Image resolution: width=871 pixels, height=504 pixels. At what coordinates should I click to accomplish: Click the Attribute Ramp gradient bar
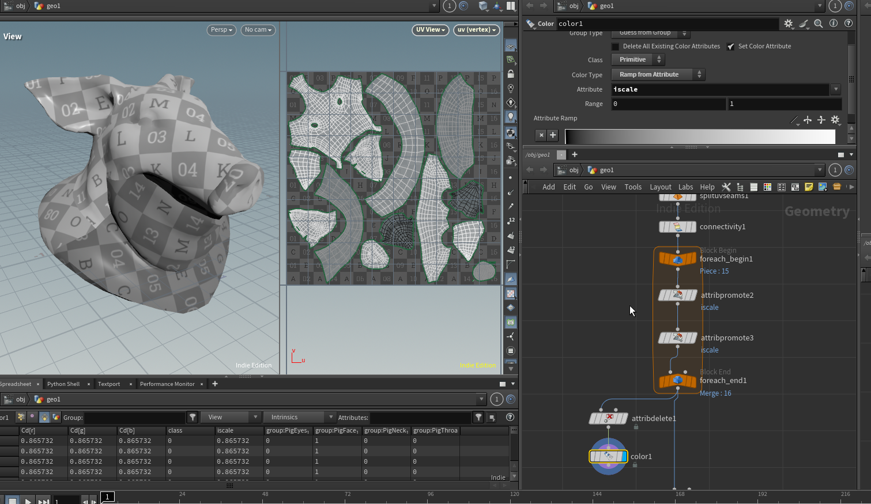pyautogui.click(x=700, y=137)
